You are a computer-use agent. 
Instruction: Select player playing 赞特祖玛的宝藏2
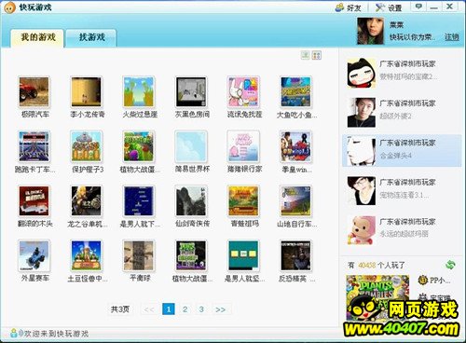pos(401,73)
